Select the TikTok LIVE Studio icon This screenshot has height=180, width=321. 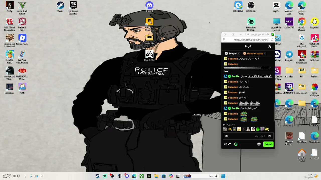(314, 40)
